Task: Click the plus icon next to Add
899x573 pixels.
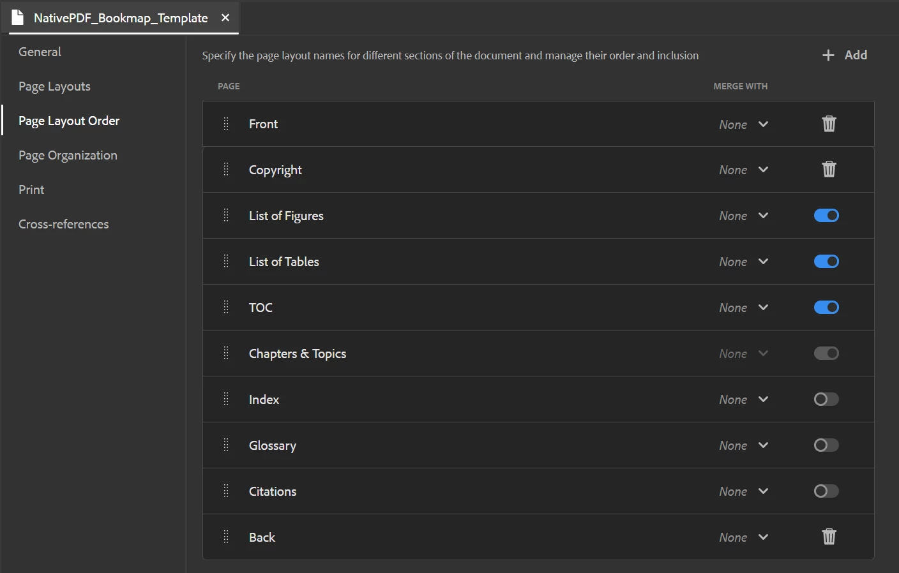Action: pos(828,56)
